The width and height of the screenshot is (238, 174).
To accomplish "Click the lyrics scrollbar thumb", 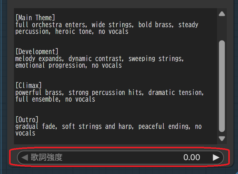I will [x=222, y=86].
